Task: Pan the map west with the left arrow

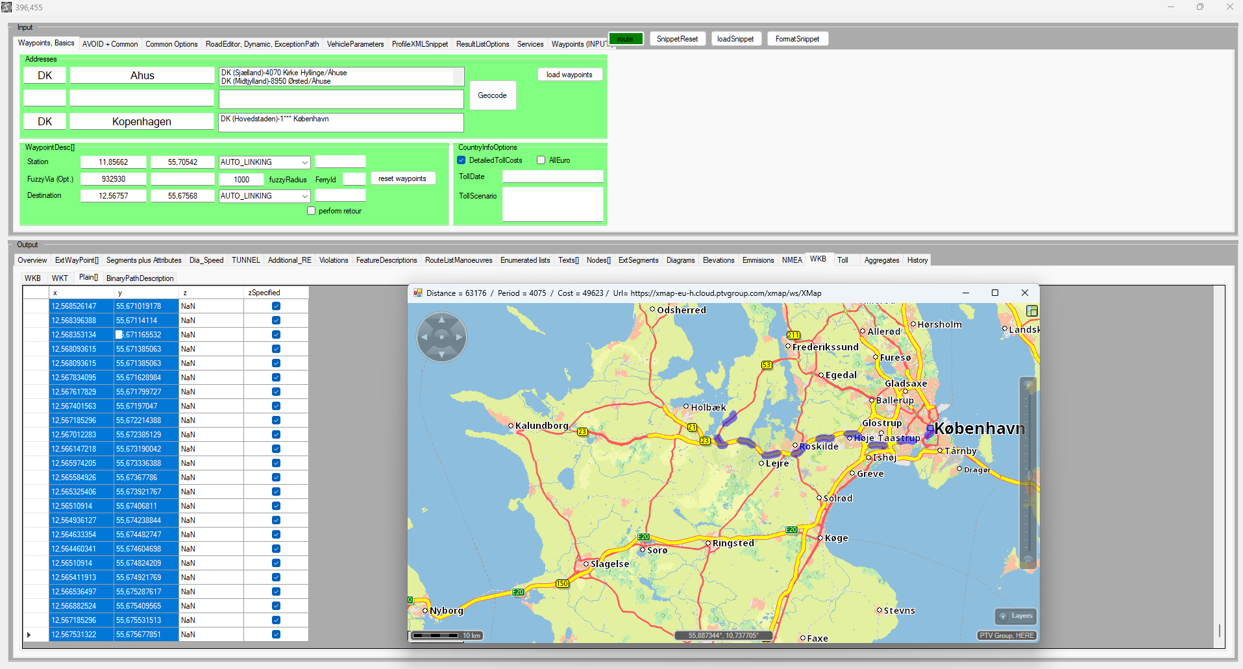Action: [425, 337]
